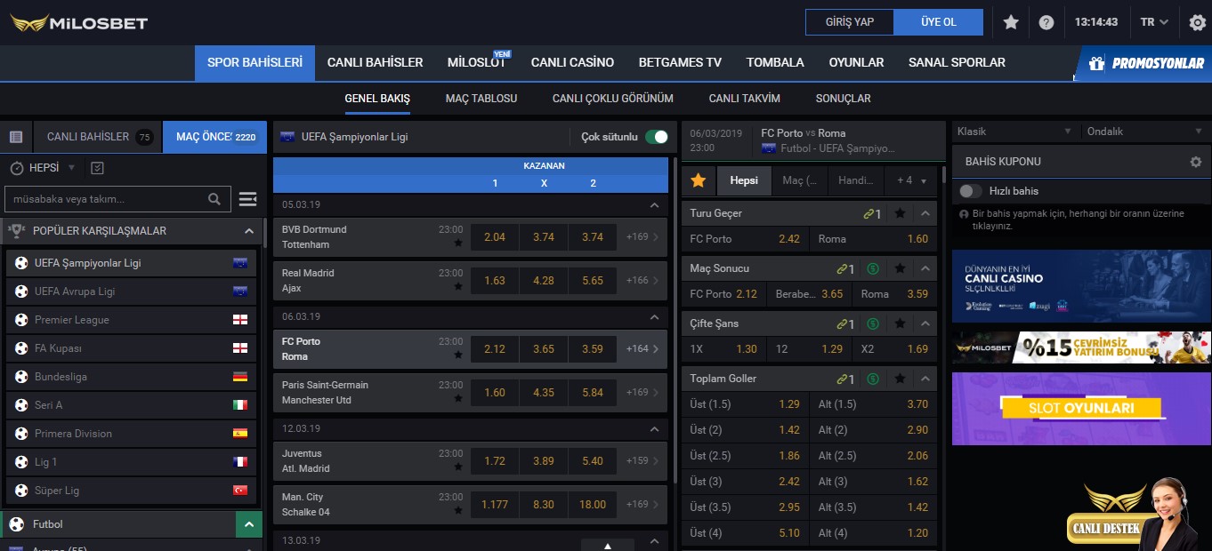Click the scroll-to-top arrow button in match list
The width and height of the screenshot is (1212, 551).
pos(608,546)
